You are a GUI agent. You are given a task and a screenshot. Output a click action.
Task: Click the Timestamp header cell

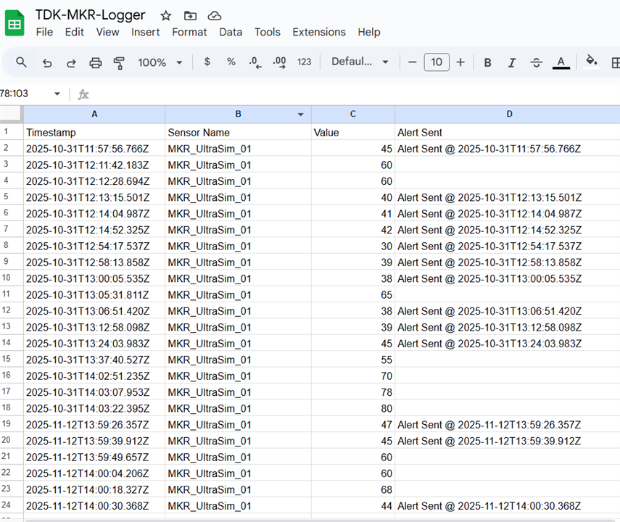pos(94,132)
